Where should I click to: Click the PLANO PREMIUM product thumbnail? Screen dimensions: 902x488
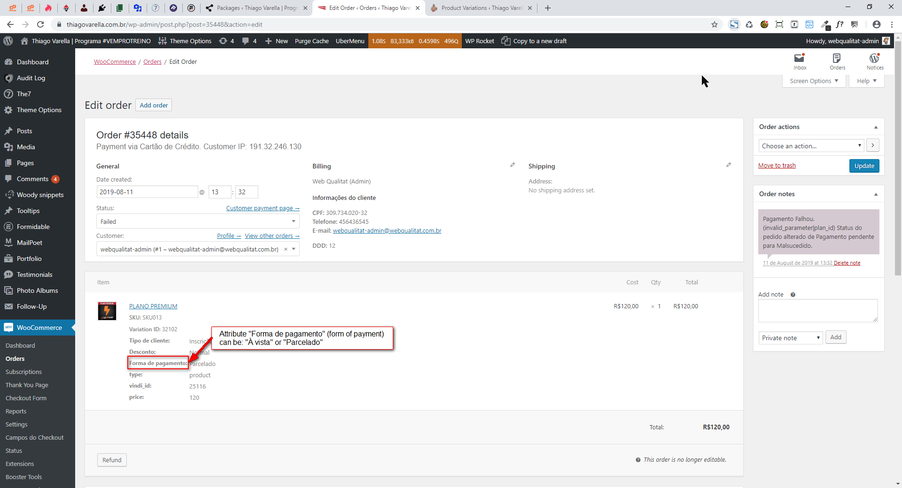tap(107, 311)
